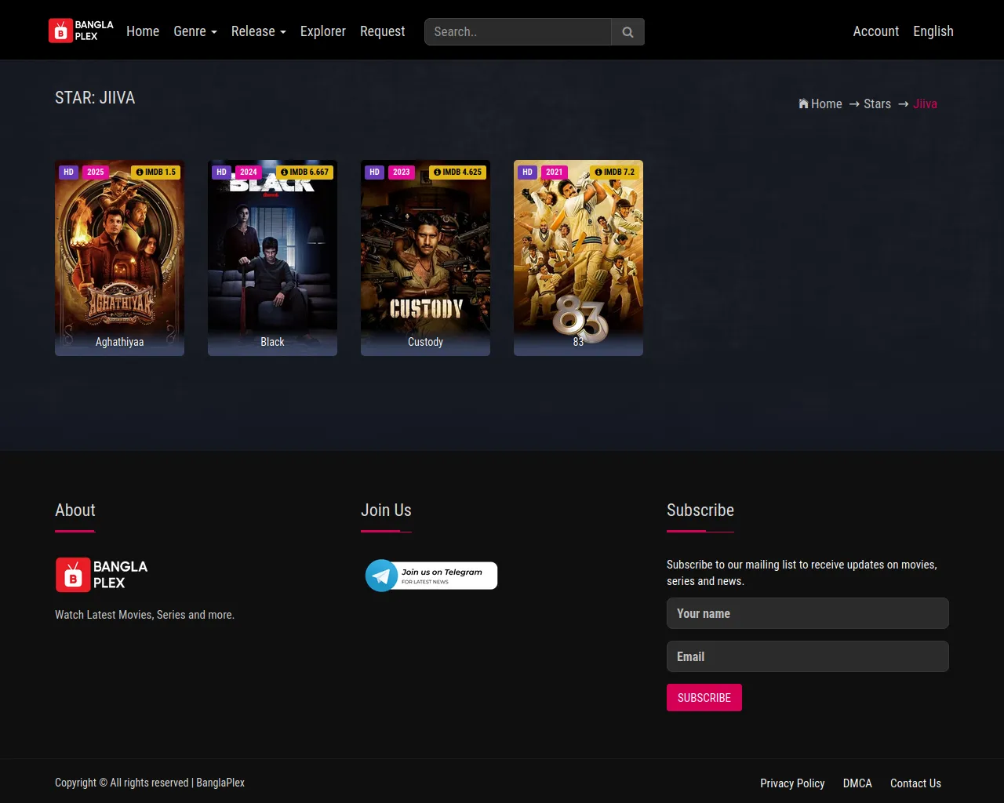The height and width of the screenshot is (803, 1004).
Task: Go to the Explorer page
Action: tap(322, 31)
